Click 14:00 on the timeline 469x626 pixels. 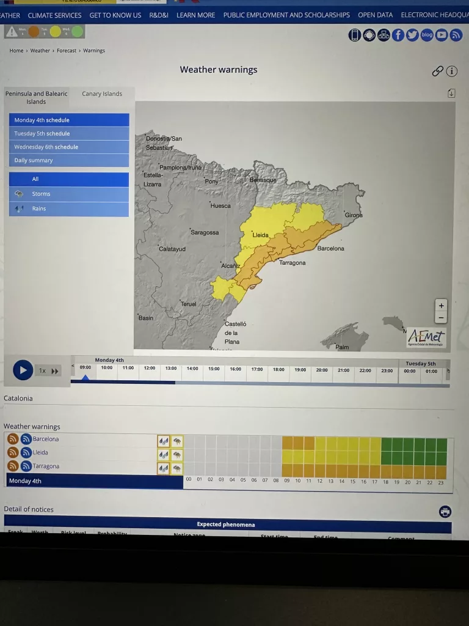(x=192, y=369)
